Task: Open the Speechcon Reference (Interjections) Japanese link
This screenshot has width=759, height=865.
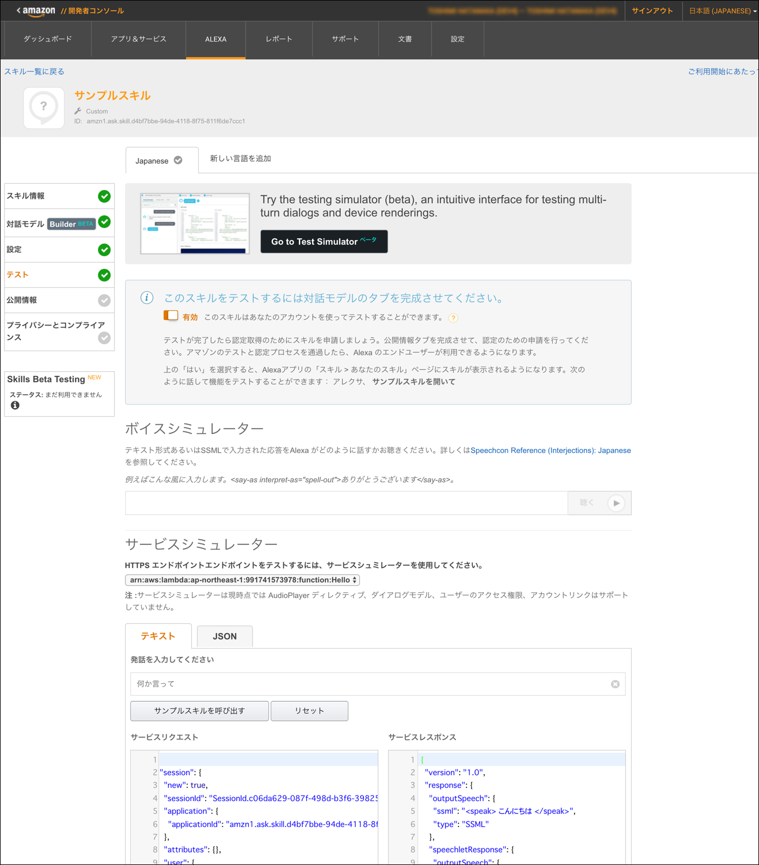Action: pyautogui.click(x=551, y=450)
